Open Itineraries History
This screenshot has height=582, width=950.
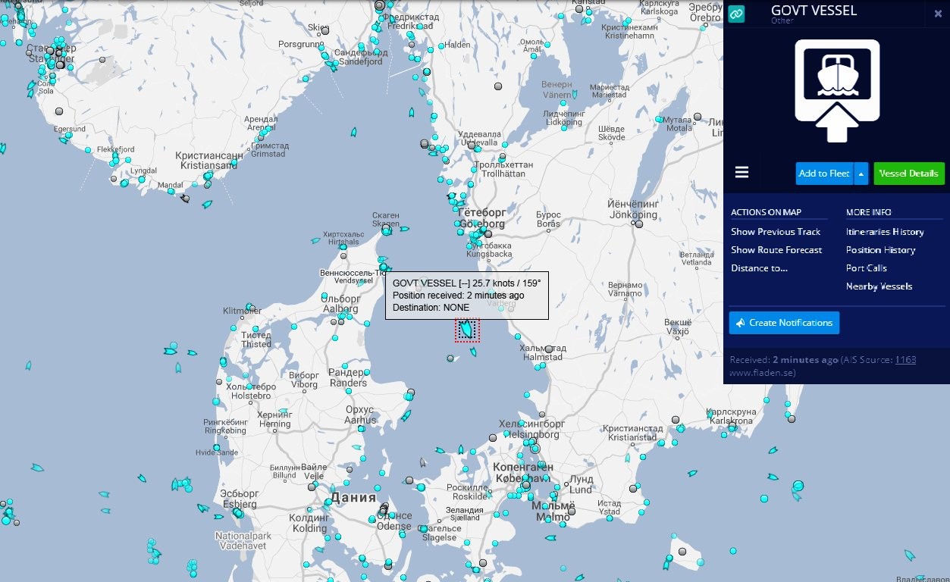coord(885,232)
